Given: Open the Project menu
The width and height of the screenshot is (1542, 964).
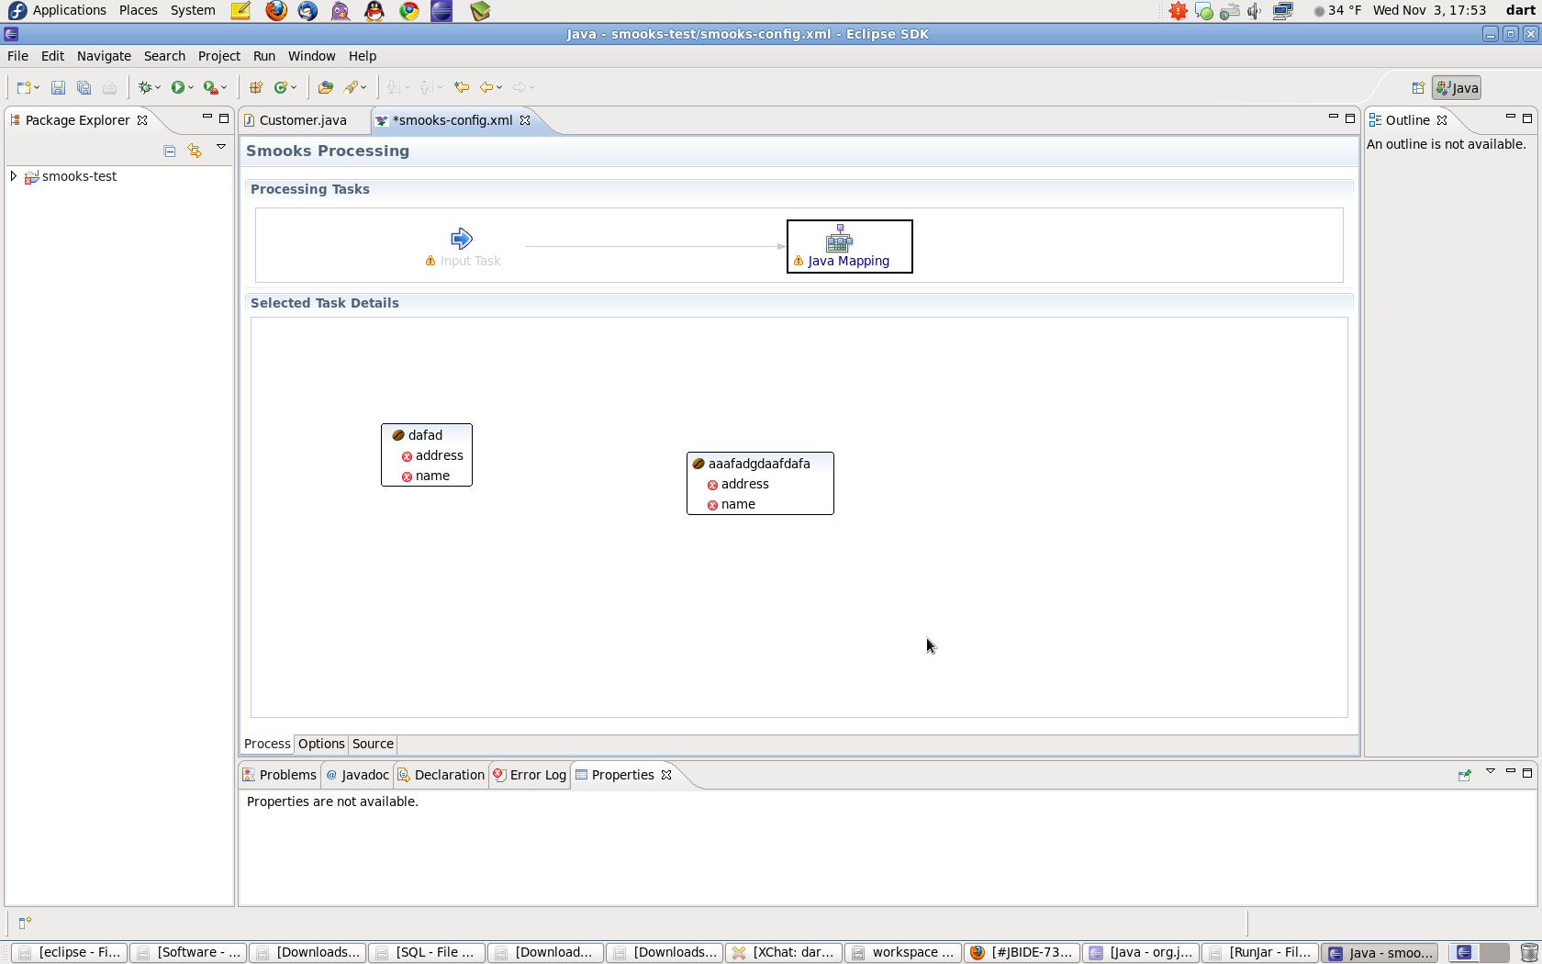Looking at the screenshot, I should pyautogui.click(x=218, y=56).
